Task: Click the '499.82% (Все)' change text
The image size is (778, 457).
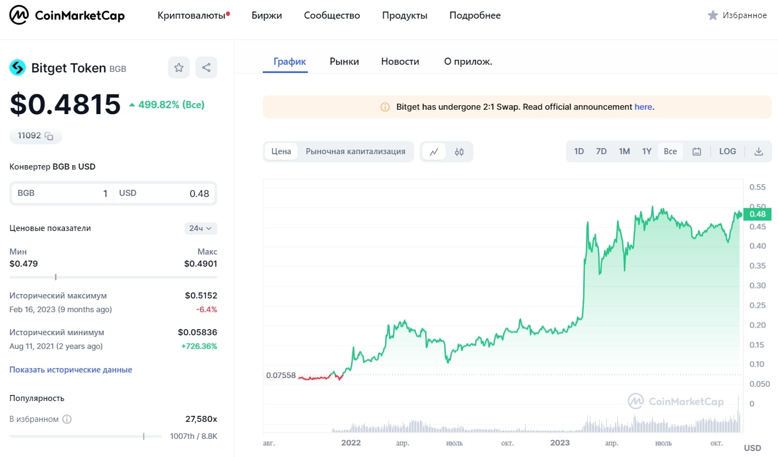Action: point(171,105)
